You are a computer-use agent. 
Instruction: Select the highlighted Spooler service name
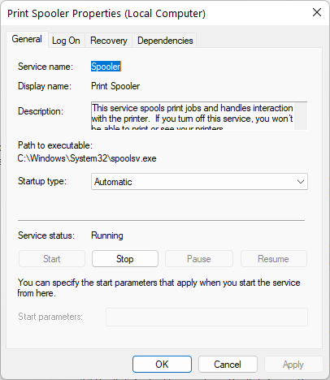106,67
